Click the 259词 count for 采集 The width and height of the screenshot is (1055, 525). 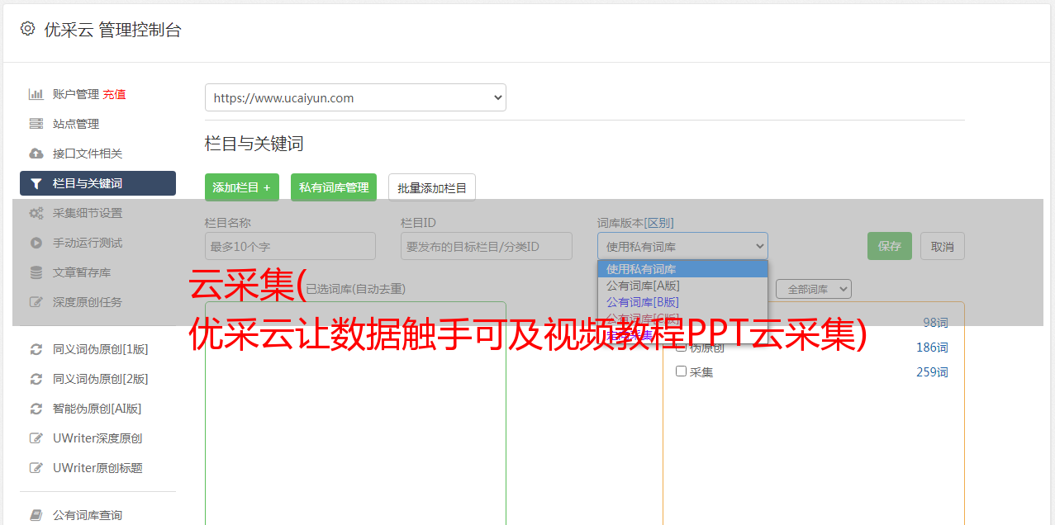tap(932, 372)
